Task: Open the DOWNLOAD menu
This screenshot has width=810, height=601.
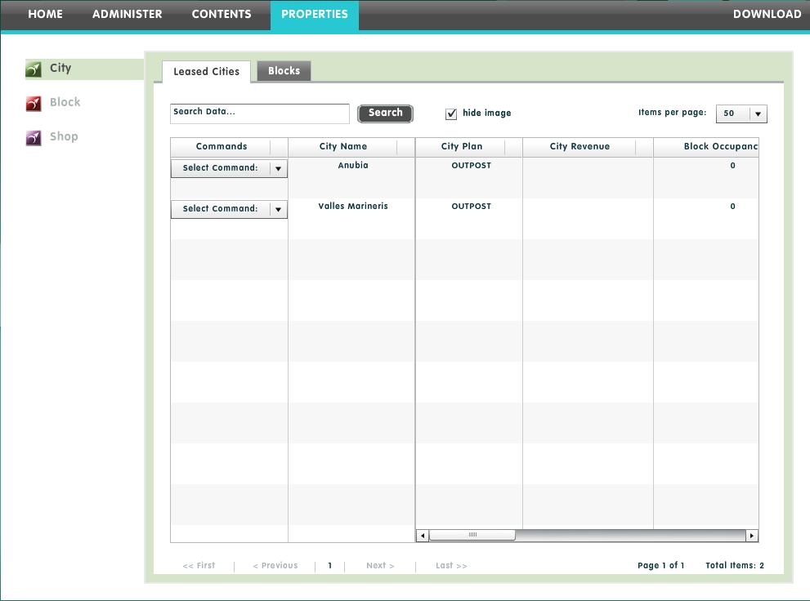Action: tap(767, 15)
